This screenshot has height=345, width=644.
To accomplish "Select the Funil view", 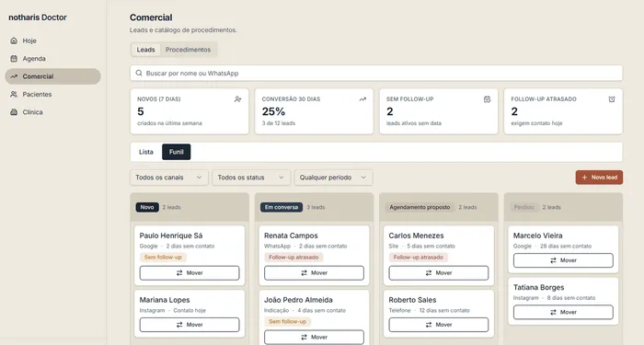I will (177, 152).
